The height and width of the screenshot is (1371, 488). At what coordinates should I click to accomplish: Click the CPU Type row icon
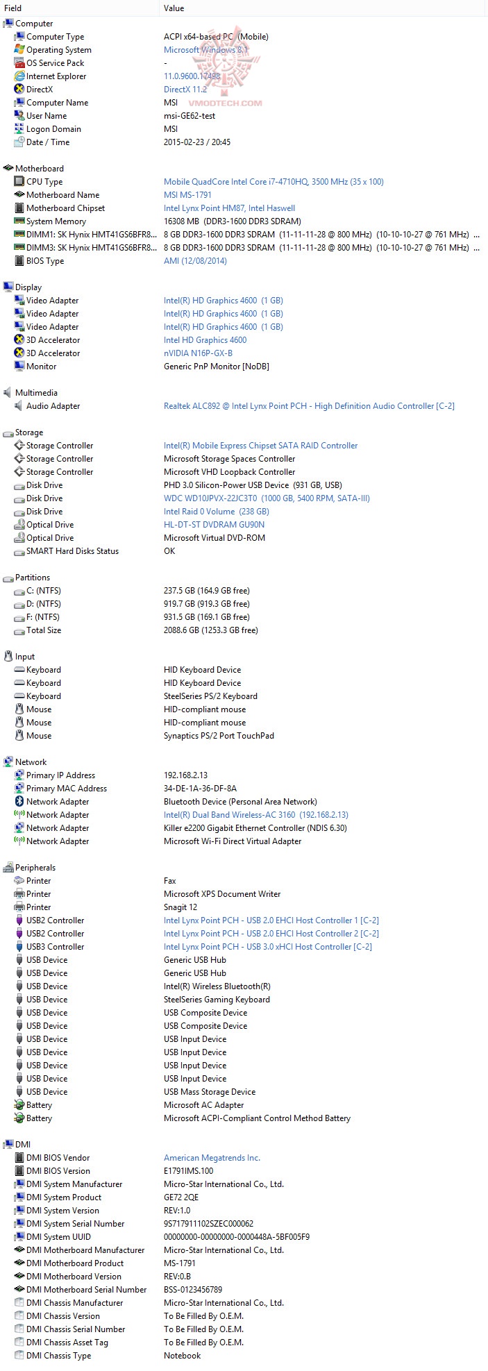tap(19, 182)
